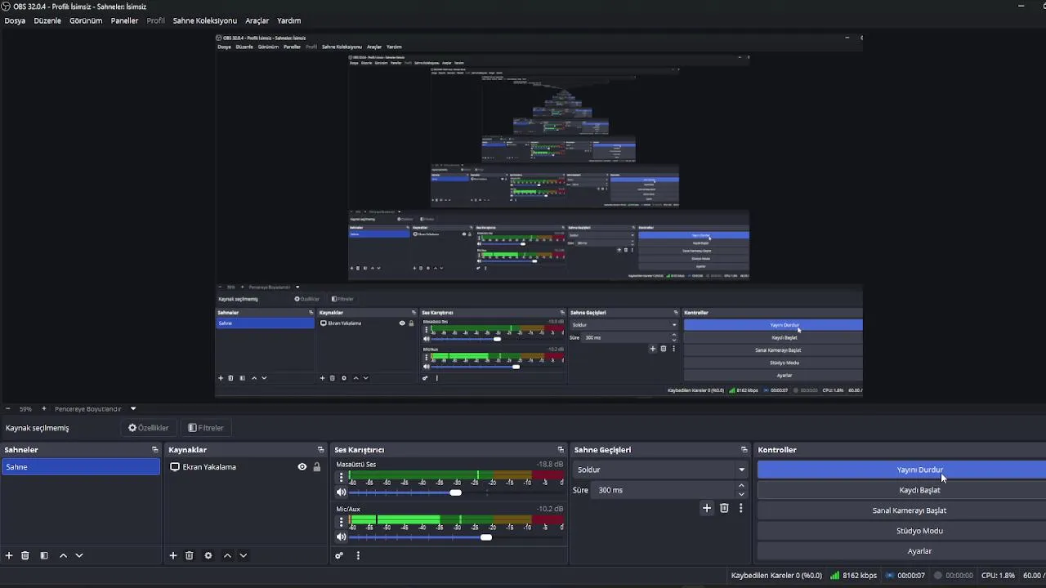The width and height of the screenshot is (1046, 588).
Task: Open source properties gear in the Kaynaklar toolbar
Action: (208, 555)
